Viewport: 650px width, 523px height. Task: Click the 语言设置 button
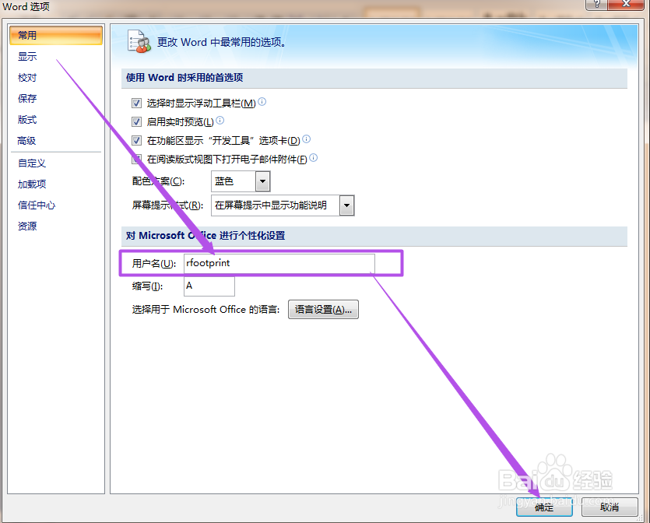322,309
